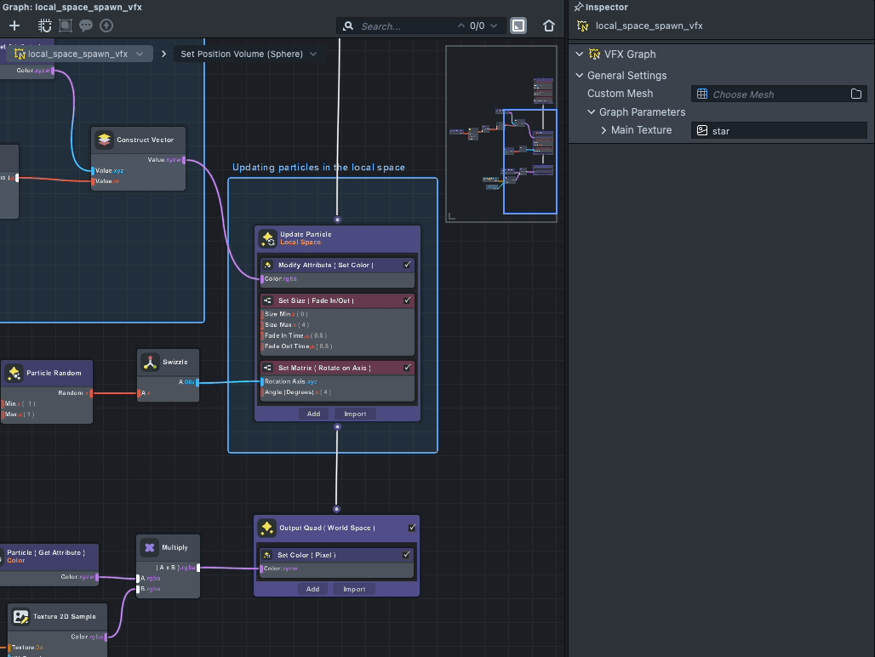Click the debug bug icon in toolbar
Image resolution: width=875 pixels, height=657 pixels.
click(x=45, y=26)
